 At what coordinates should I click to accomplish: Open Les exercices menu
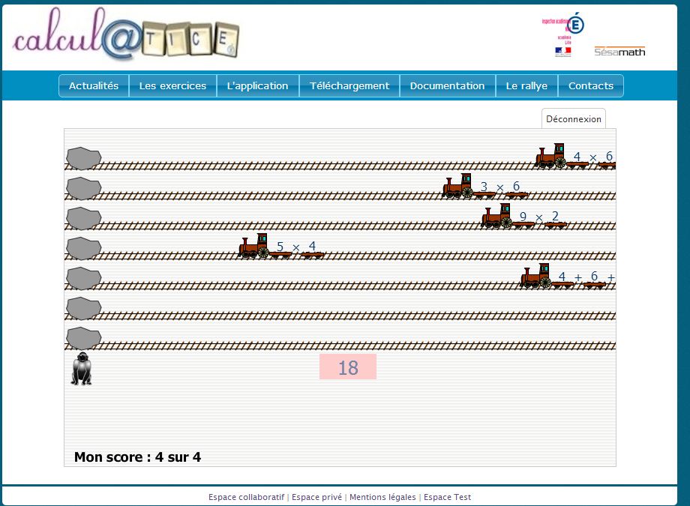point(172,86)
